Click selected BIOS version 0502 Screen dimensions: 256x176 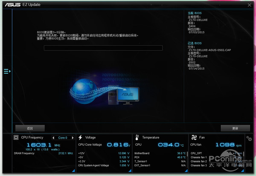(192, 63)
